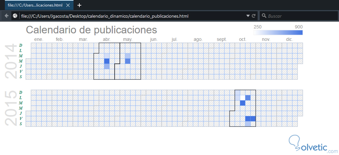Click the blue May 2014 Wednesday cell
Image resolution: width=339 pixels, height=155 pixels.
(128, 61)
